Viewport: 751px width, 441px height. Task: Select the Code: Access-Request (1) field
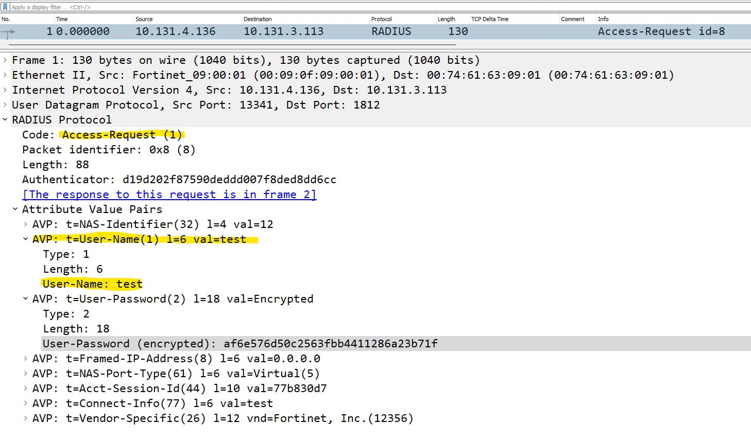click(x=102, y=135)
